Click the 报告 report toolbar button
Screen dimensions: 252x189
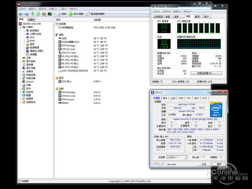[x=61, y=14]
